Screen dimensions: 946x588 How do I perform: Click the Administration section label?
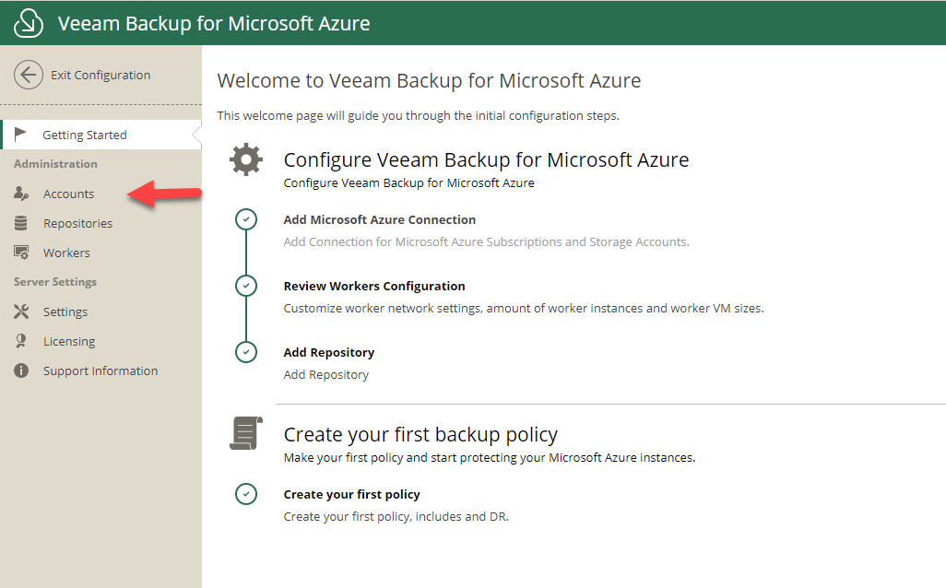click(55, 163)
